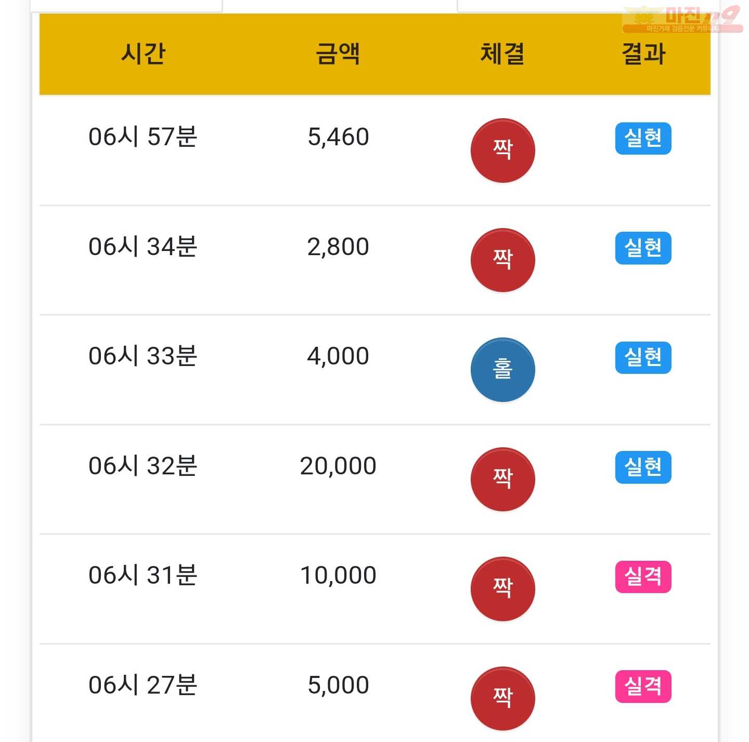The width and height of the screenshot is (749, 742).
Task: Click 실현 result tag for 06시 32분
Action: click(x=643, y=467)
